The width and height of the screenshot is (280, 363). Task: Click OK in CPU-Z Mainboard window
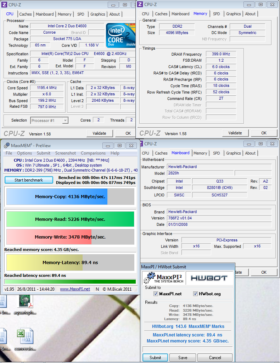pyautogui.click(x=264, y=272)
